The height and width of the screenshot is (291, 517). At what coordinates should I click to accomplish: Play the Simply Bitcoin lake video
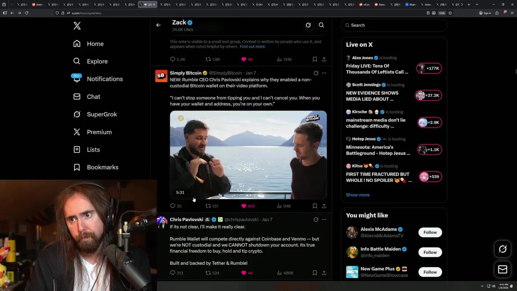click(248, 155)
